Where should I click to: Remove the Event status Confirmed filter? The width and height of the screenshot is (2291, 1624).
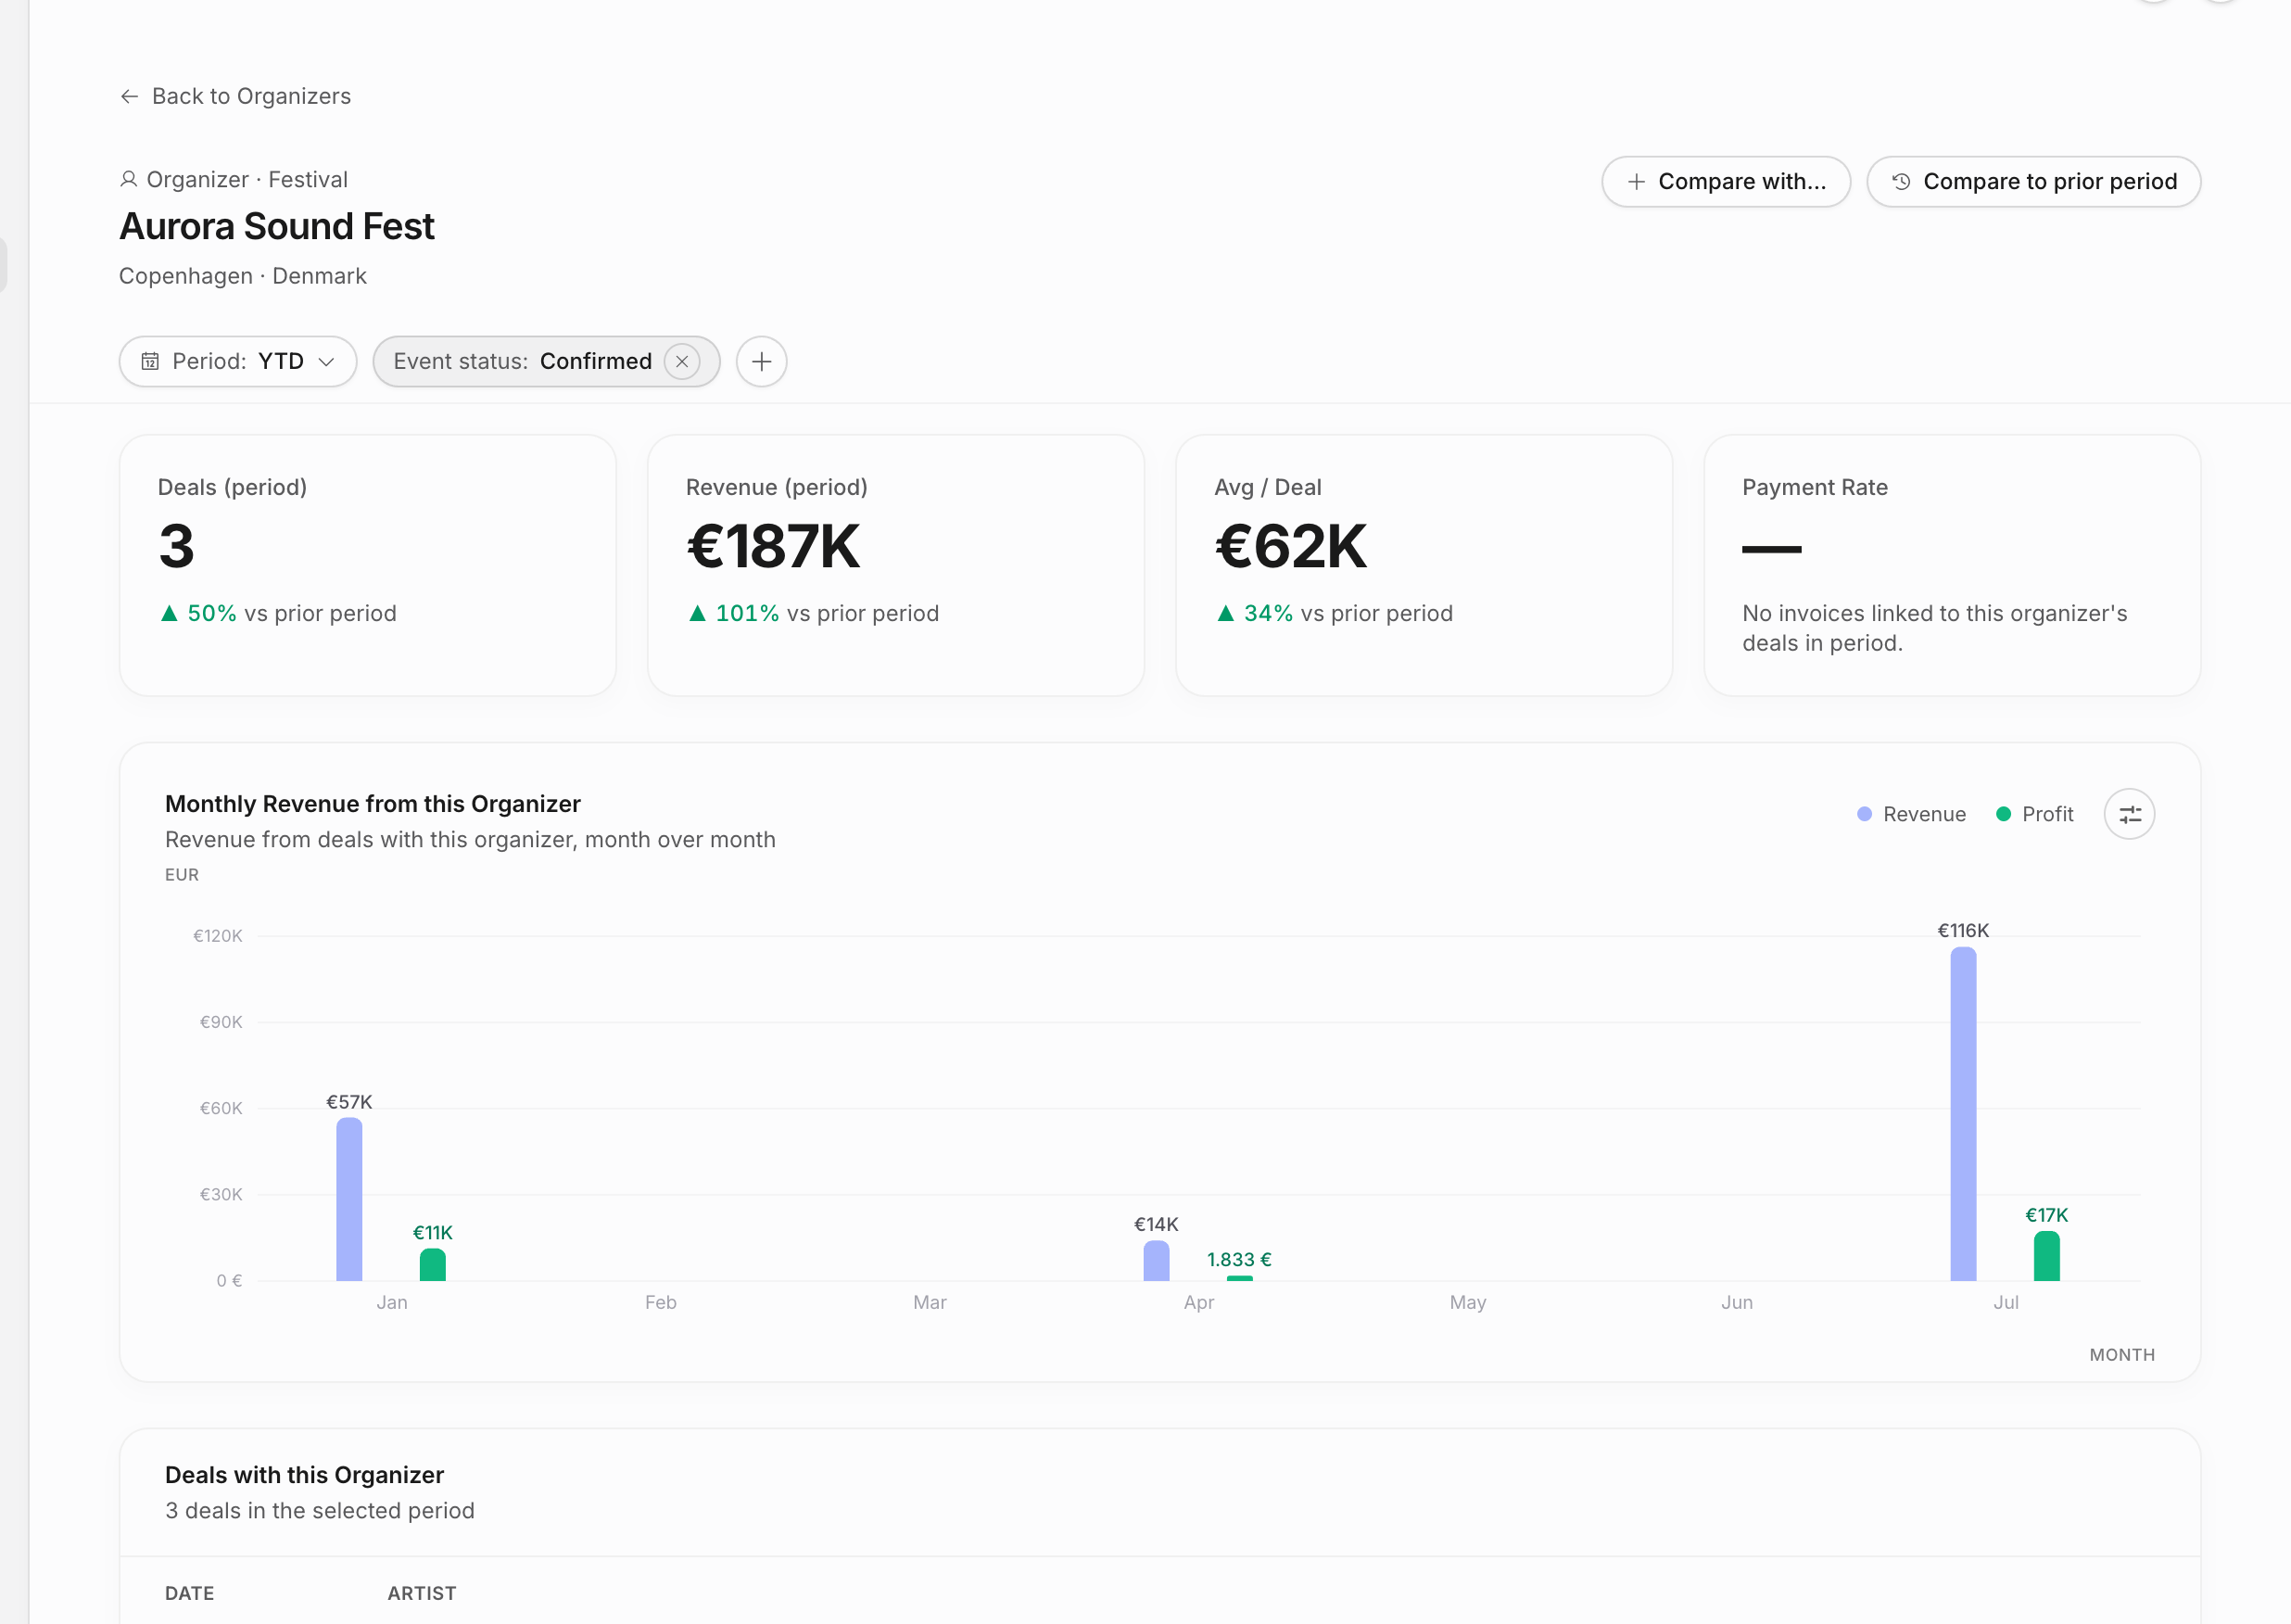click(682, 361)
